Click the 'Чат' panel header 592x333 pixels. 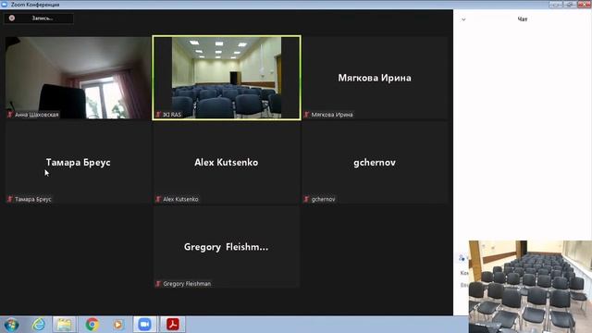pos(522,19)
